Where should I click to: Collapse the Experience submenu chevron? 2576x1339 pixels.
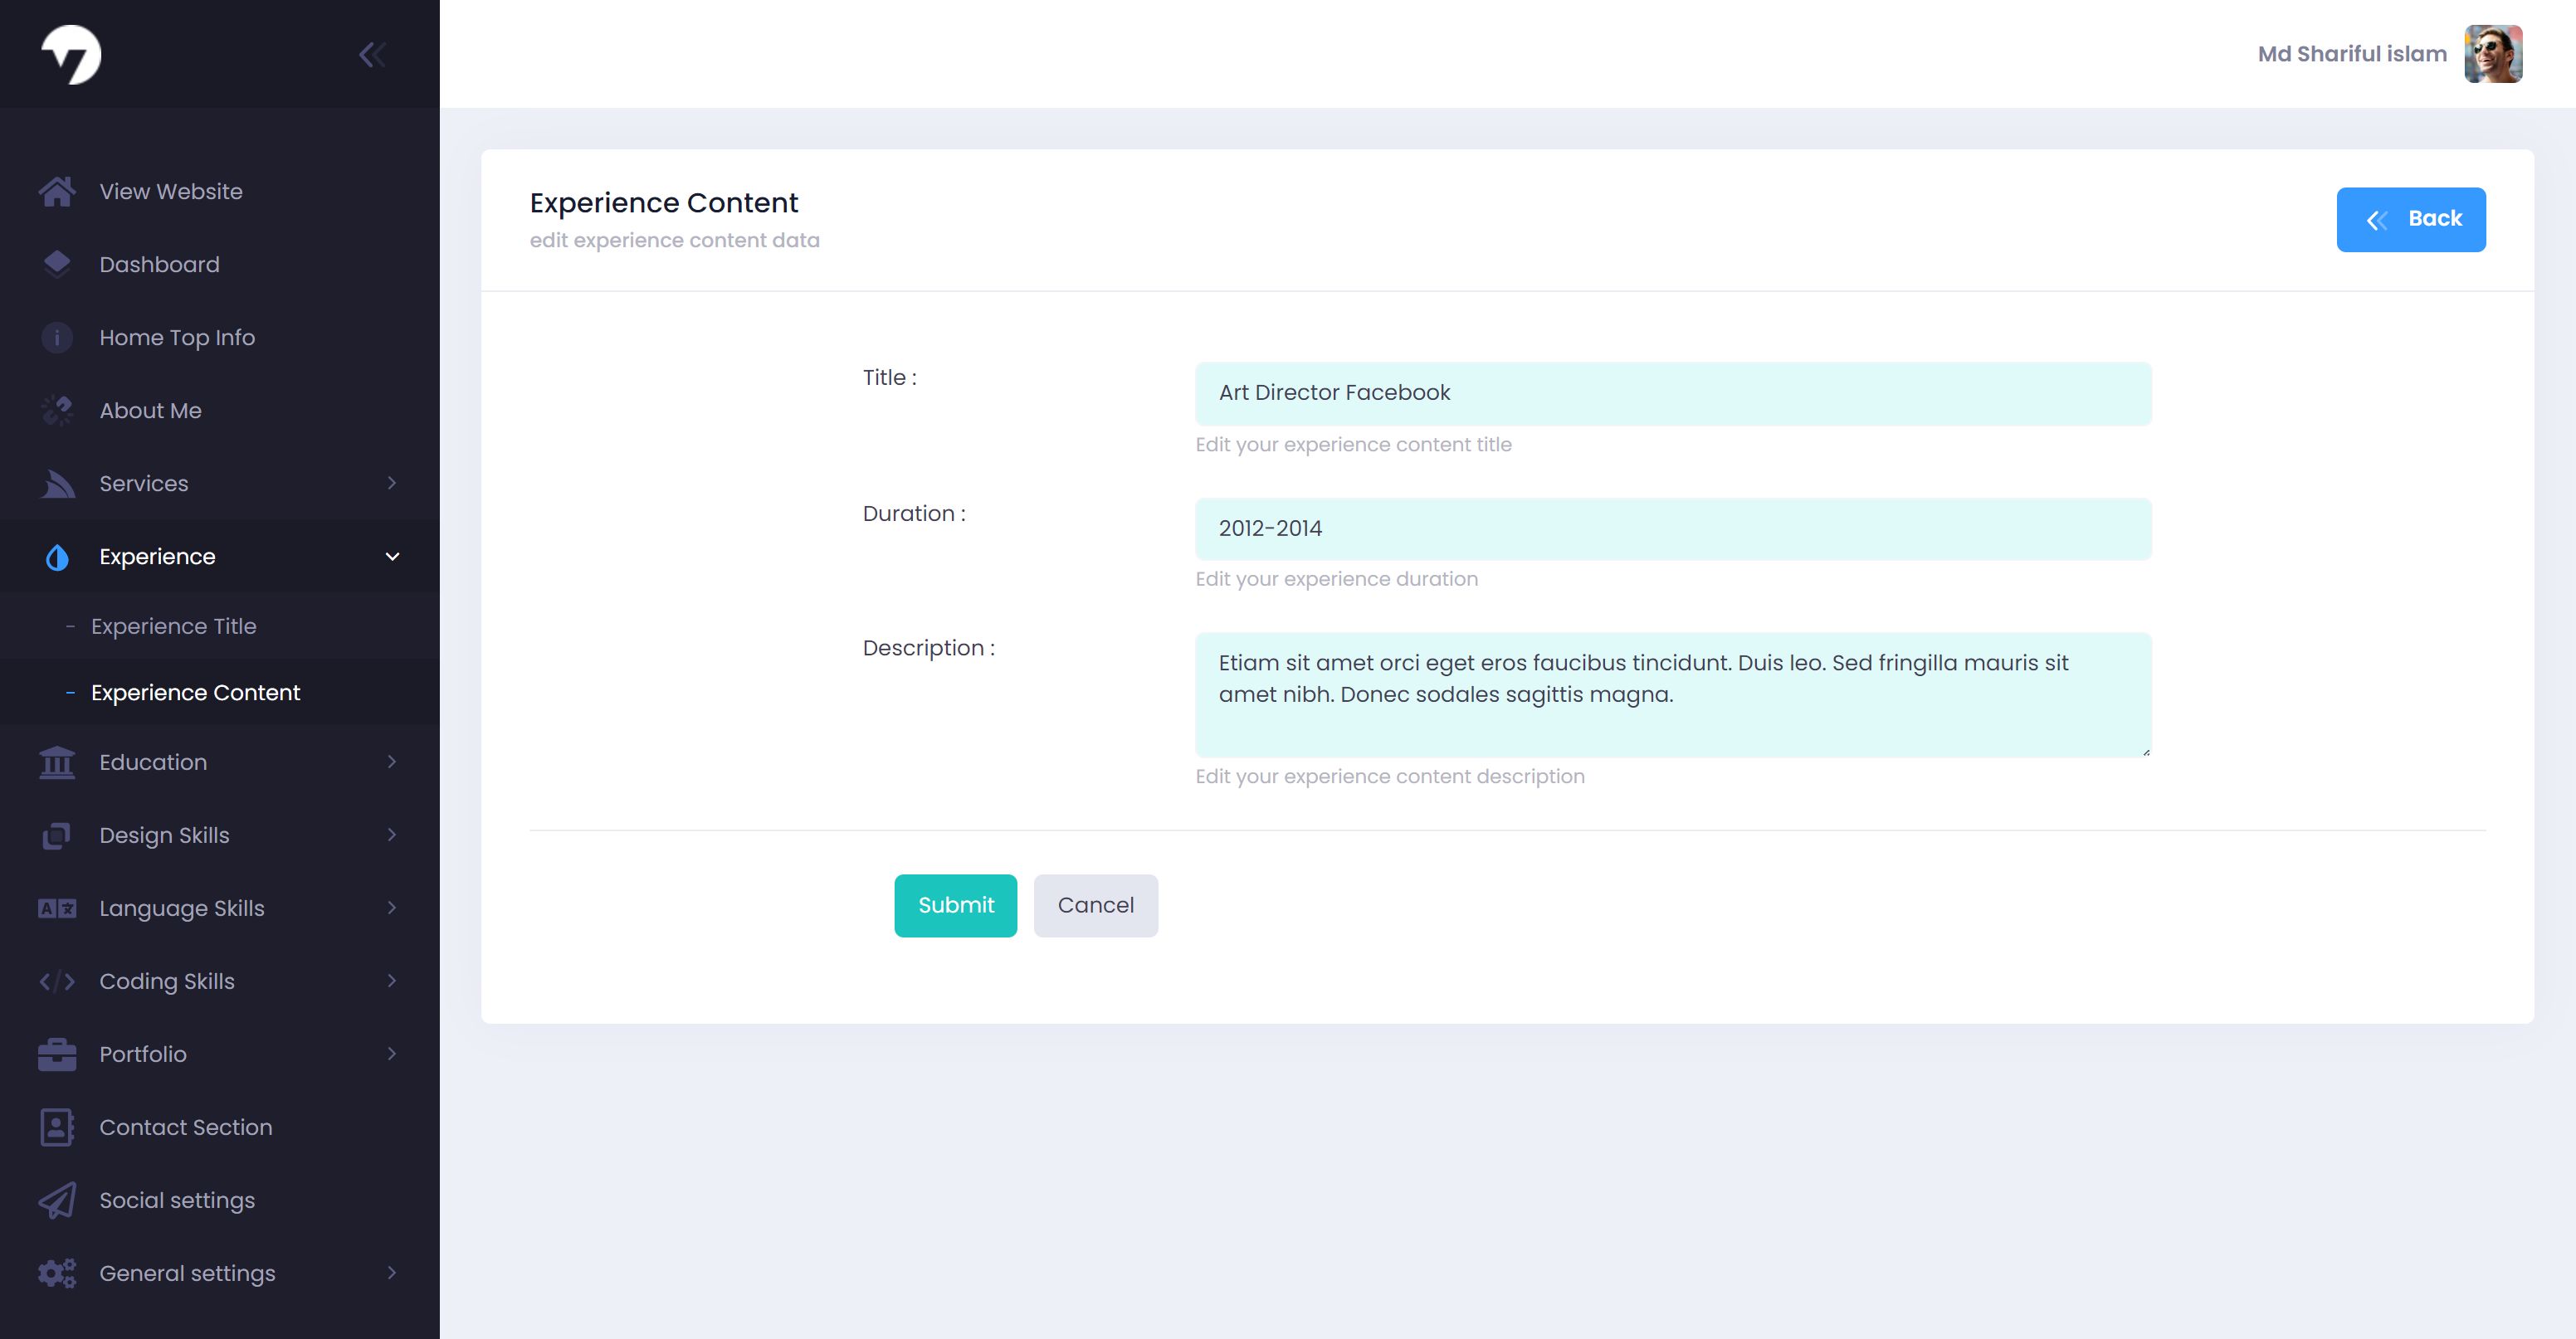click(x=392, y=557)
